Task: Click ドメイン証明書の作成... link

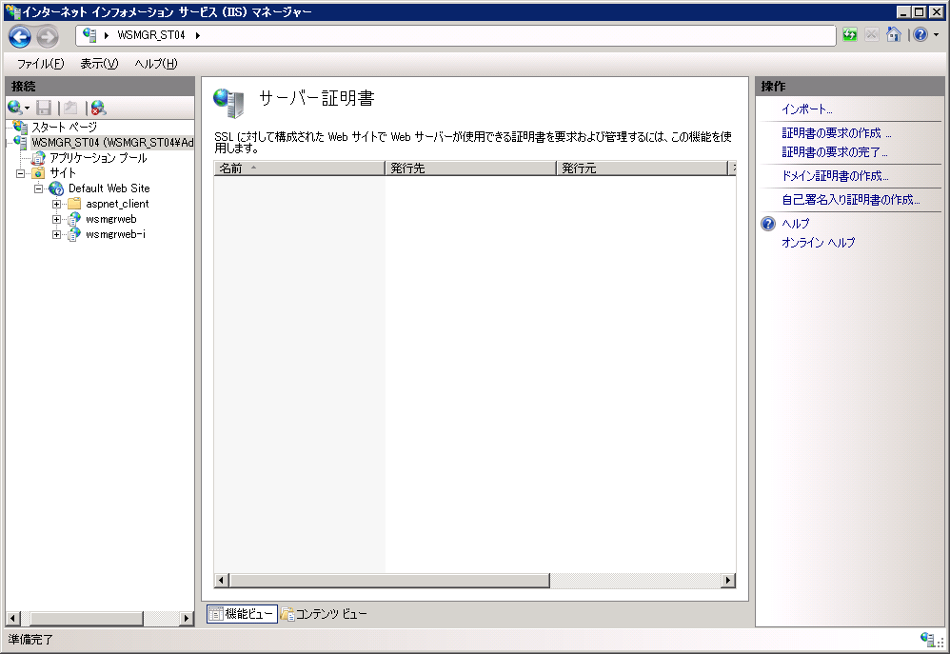Action: point(835,176)
